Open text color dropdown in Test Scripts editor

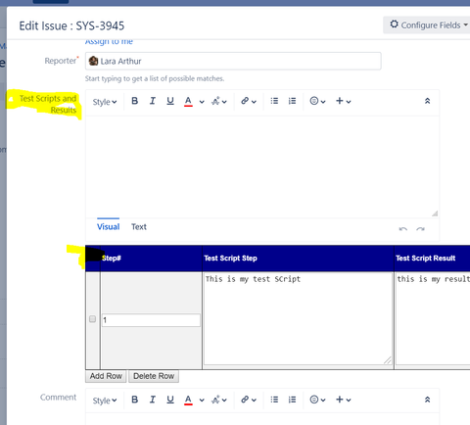tap(202, 102)
